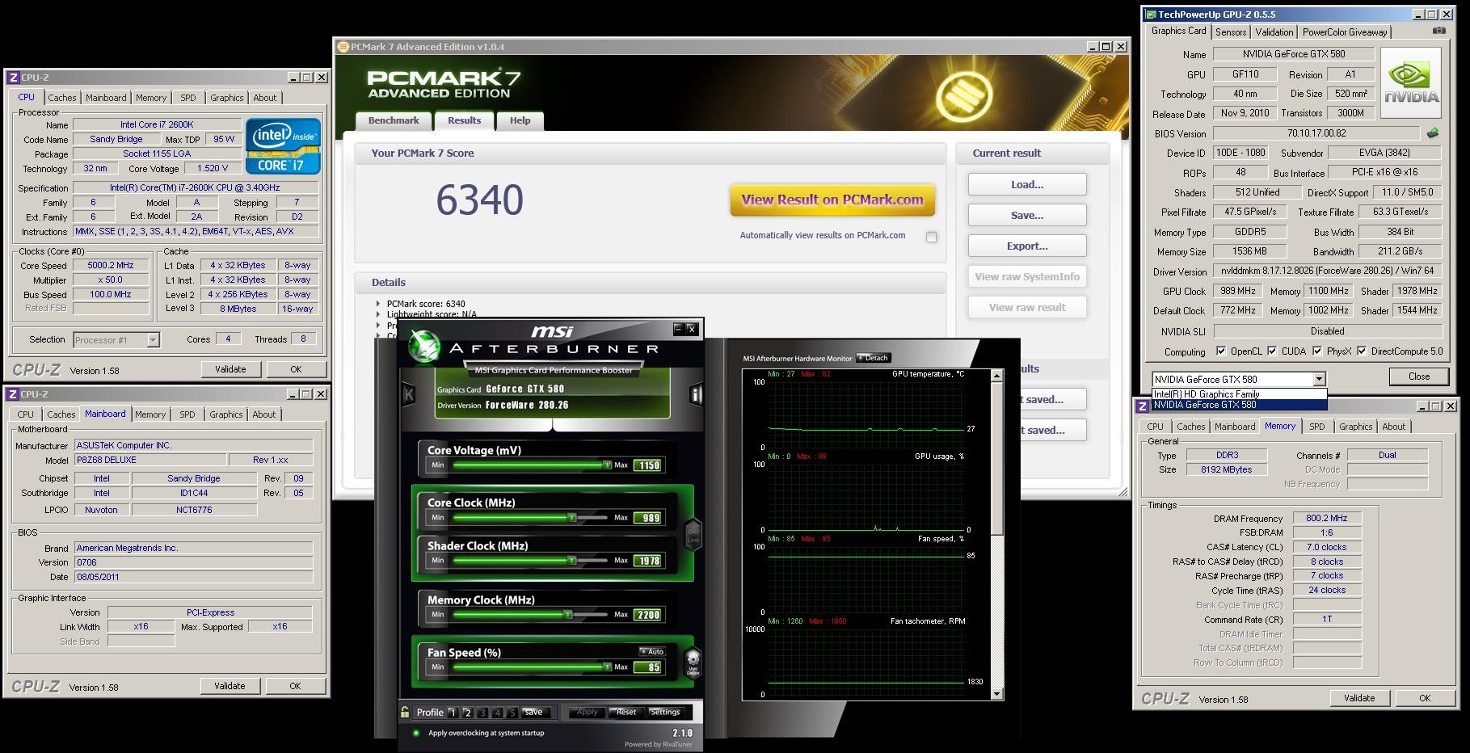Click the Core Voltage slider handle

pos(607,465)
